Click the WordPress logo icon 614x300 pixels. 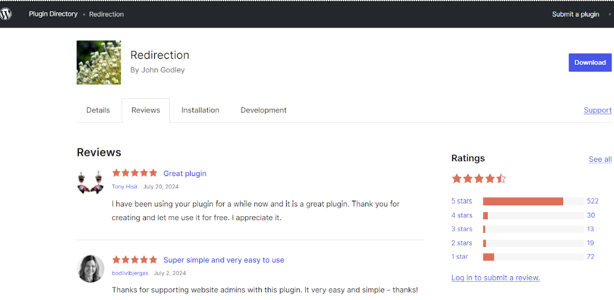click(6, 14)
